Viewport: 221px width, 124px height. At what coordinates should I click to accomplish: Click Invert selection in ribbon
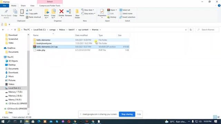click(x=127, y=17)
